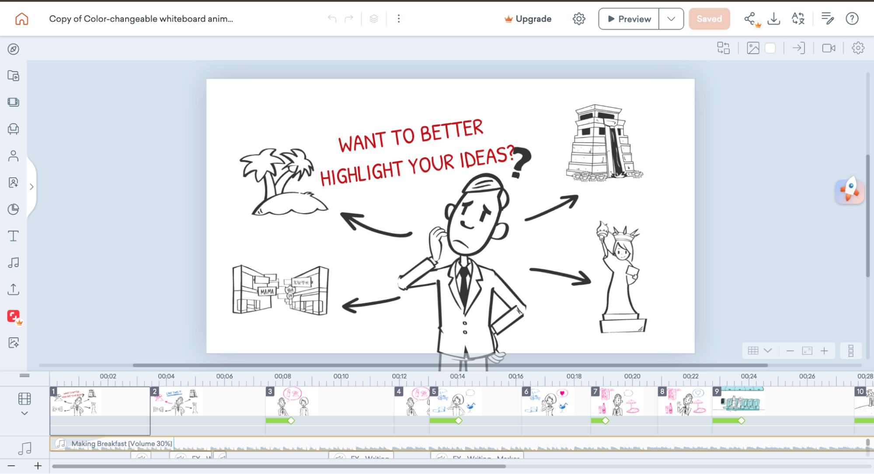Image resolution: width=874 pixels, height=474 pixels.
Task: Click scene 3 transition diamond marker
Action: (x=291, y=421)
